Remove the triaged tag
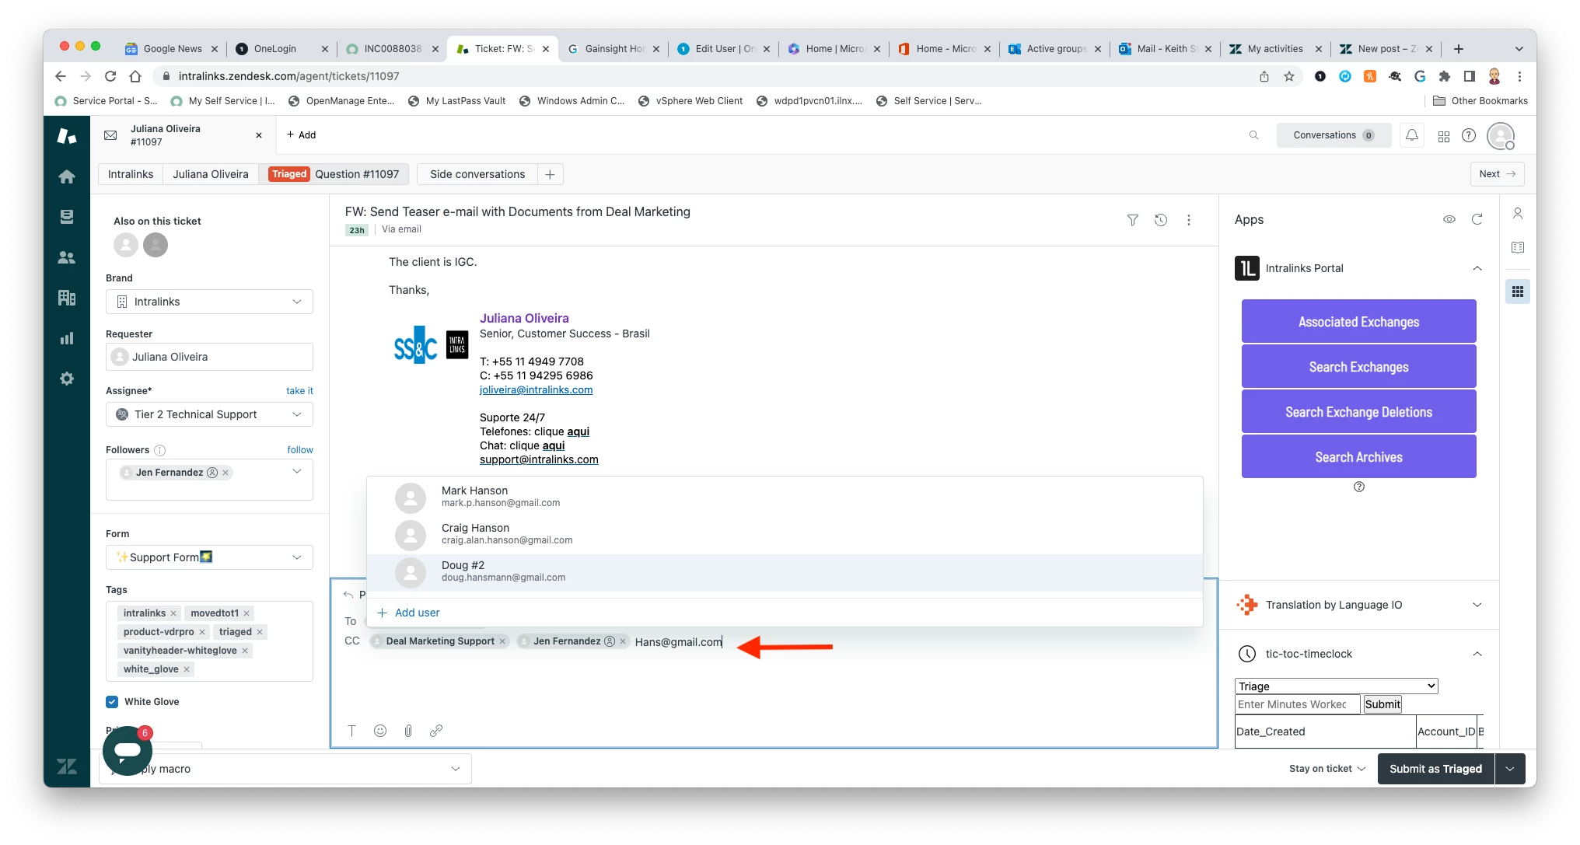The image size is (1580, 845). click(260, 632)
